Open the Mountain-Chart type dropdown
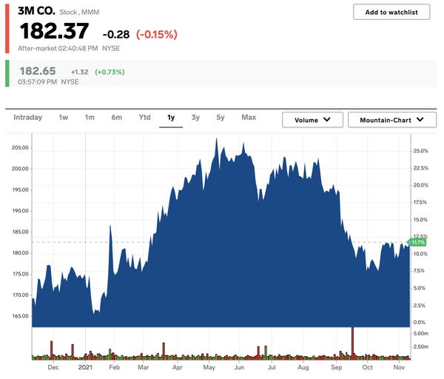This screenshot has height=379, width=444. pyautogui.click(x=392, y=120)
